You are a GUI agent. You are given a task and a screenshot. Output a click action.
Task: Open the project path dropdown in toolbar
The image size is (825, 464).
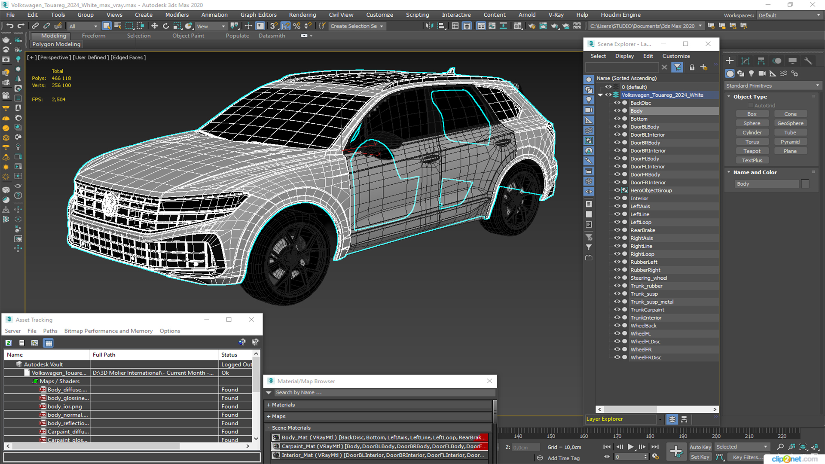click(645, 26)
